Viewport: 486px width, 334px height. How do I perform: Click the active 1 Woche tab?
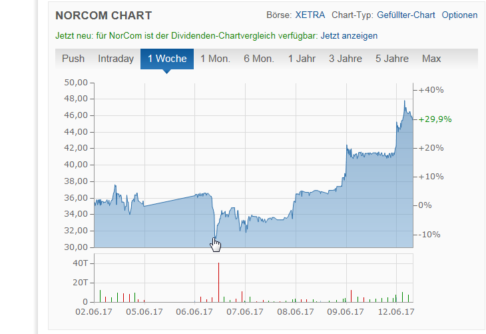coord(167,59)
